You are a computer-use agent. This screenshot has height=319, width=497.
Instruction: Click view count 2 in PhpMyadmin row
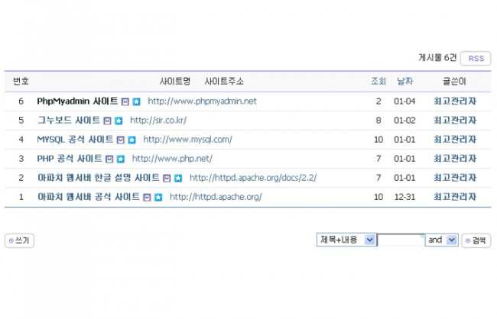(378, 101)
